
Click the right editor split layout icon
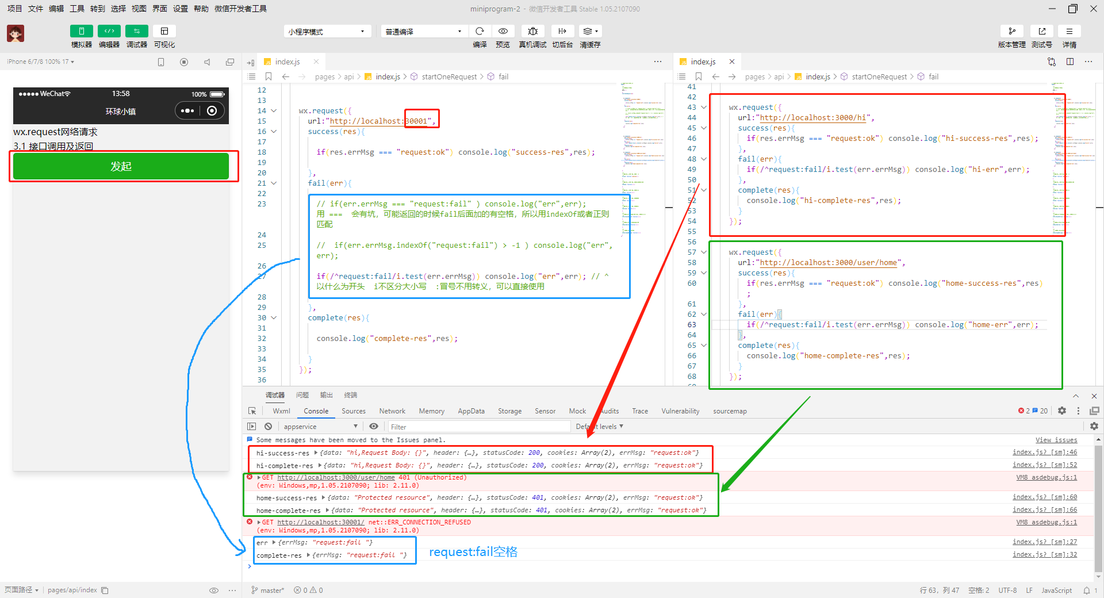pyautogui.click(x=1070, y=62)
